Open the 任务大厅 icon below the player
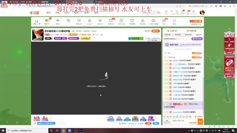This screenshot has height=133, width=237. pyautogui.click(x=45, y=119)
